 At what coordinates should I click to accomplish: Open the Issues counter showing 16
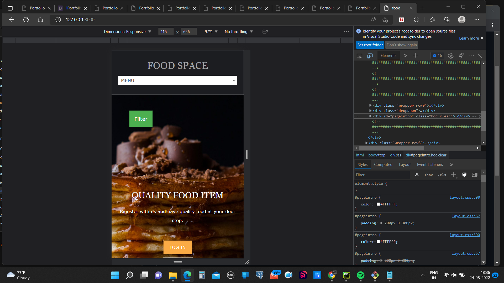pyautogui.click(x=437, y=56)
